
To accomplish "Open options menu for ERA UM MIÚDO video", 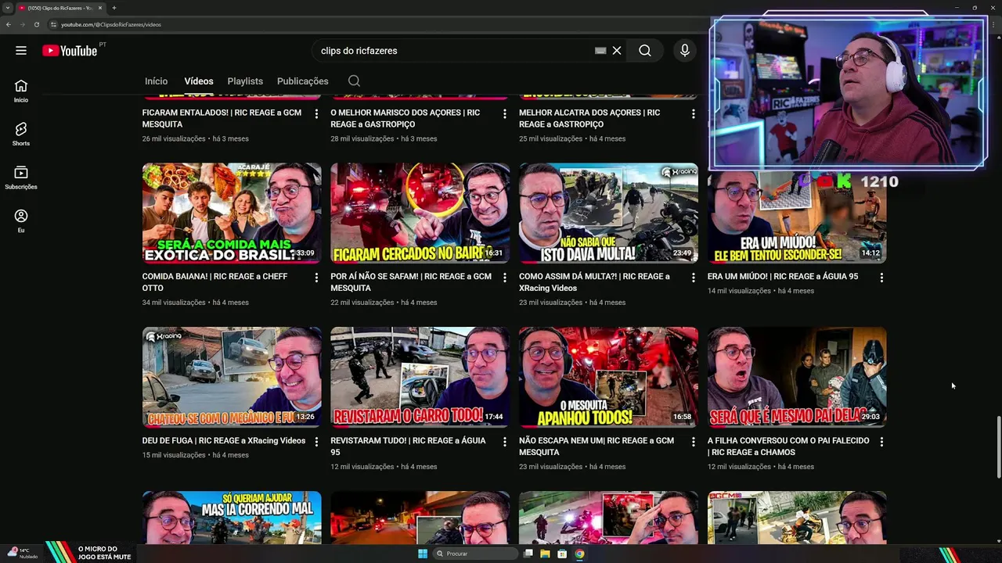I will tap(882, 278).
